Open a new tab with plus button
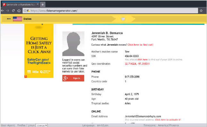207x127 pixels. point(43,4)
